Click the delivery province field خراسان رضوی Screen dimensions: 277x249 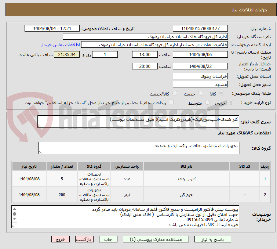coord(200,76)
